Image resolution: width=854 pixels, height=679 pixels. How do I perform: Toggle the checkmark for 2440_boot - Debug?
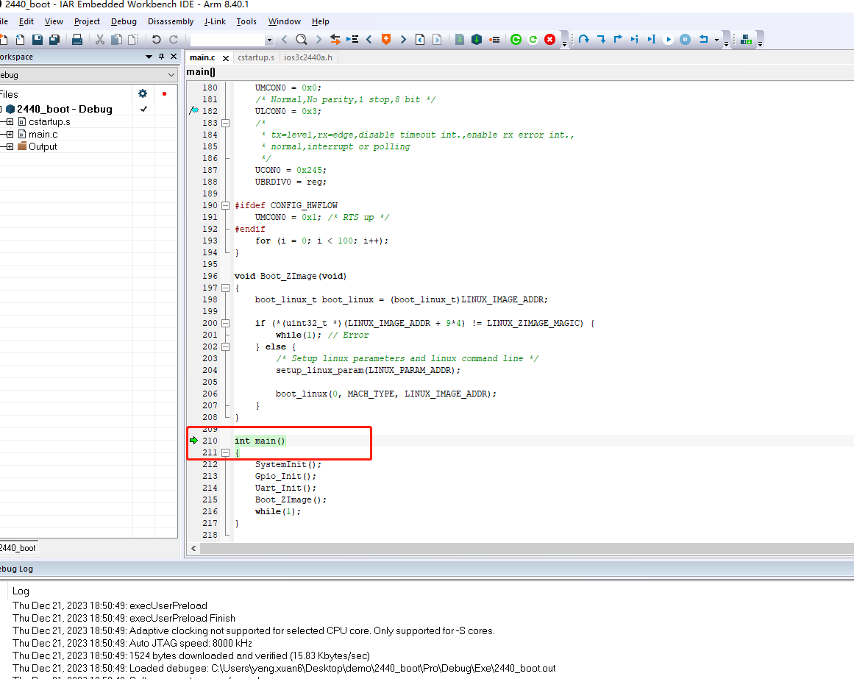coord(143,109)
